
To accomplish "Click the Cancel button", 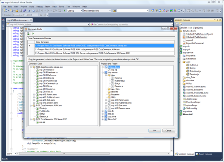I will tap(169, 131).
